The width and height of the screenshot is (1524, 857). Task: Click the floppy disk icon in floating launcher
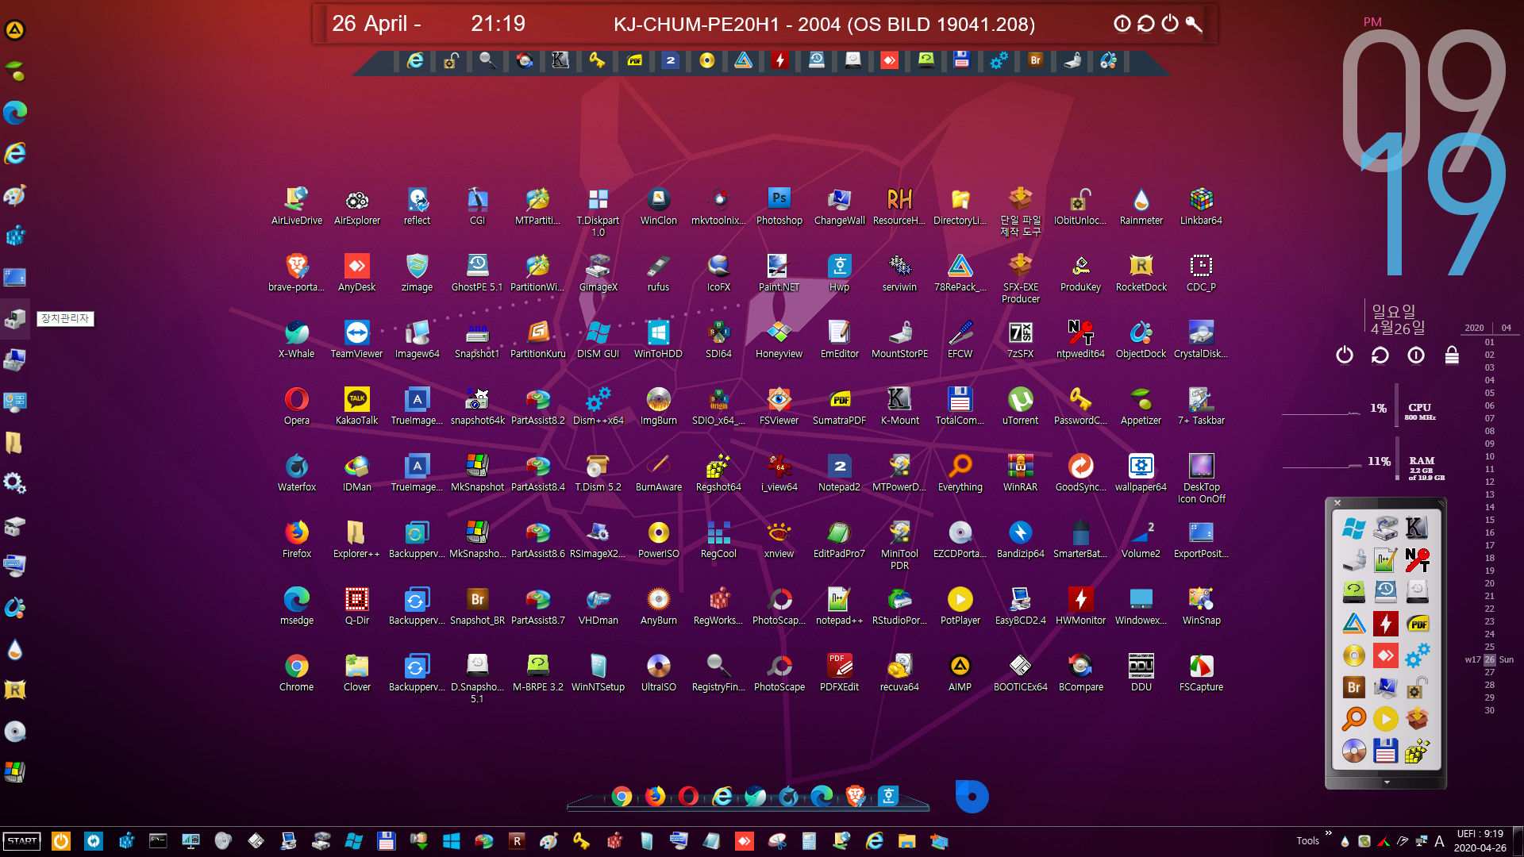(1385, 750)
